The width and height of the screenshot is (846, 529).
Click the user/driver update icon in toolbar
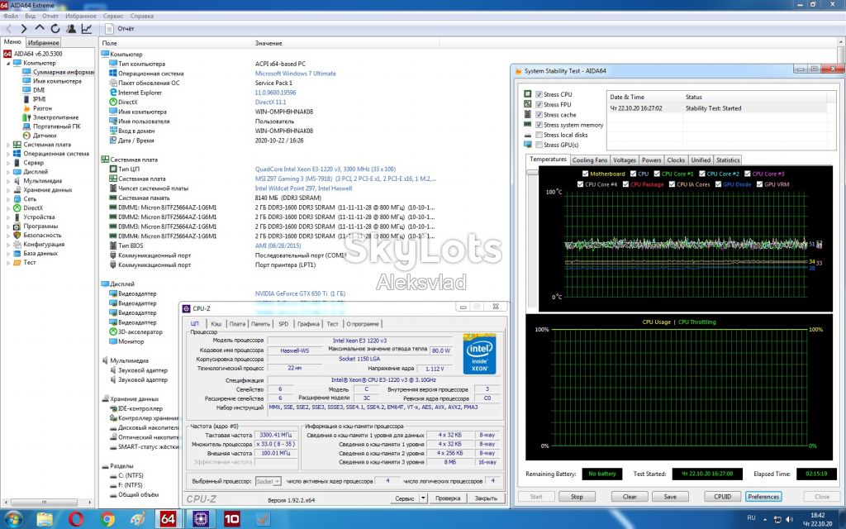[x=71, y=29]
